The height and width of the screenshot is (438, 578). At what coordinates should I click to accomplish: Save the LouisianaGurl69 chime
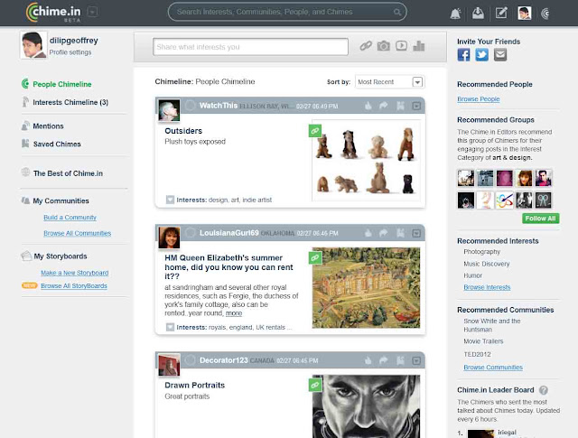(x=400, y=233)
